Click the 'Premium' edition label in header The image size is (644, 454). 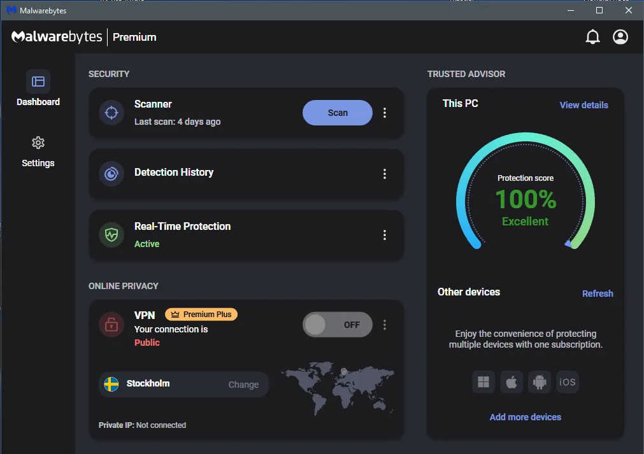(134, 38)
